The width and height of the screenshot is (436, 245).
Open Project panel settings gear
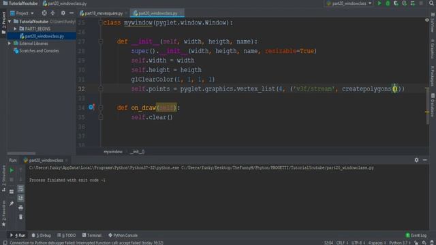pos(63,13)
